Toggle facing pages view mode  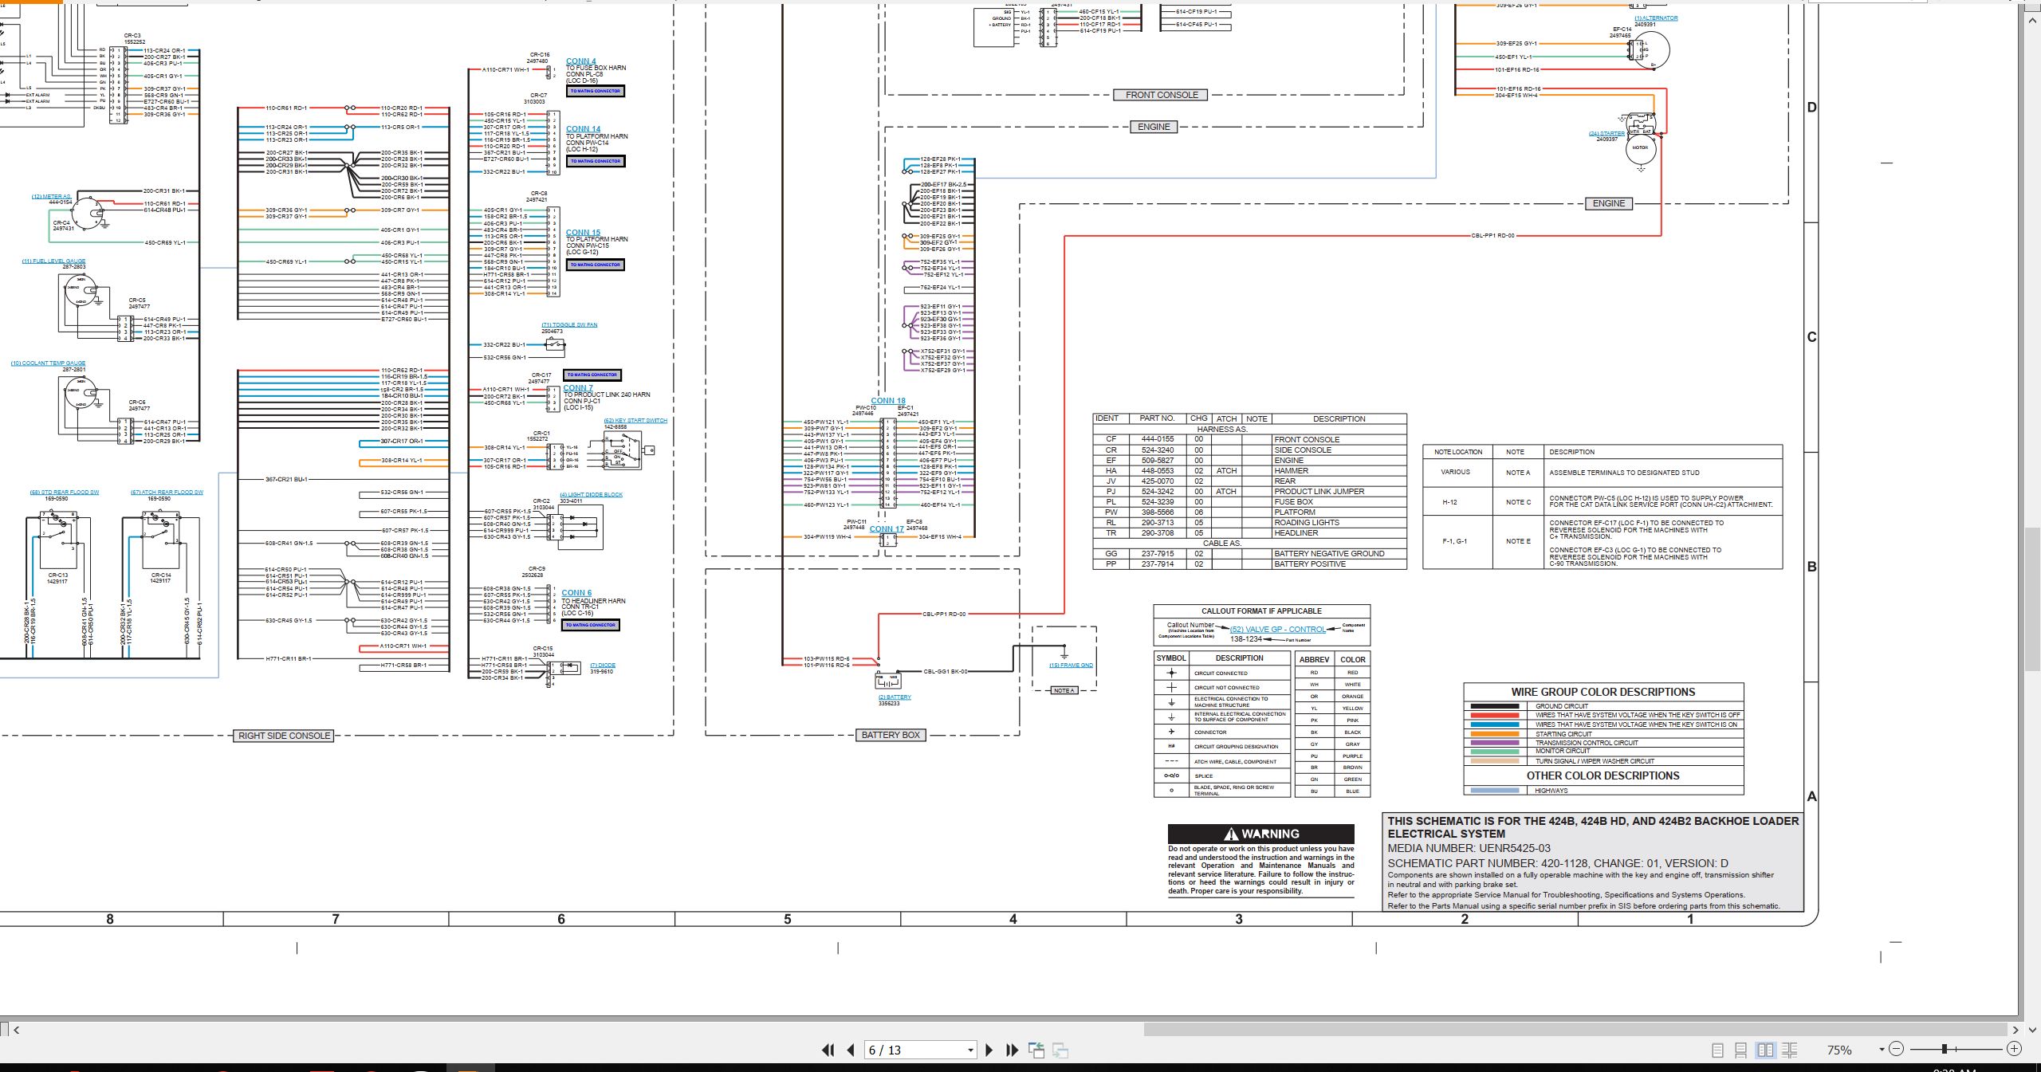pos(1766,1050)
